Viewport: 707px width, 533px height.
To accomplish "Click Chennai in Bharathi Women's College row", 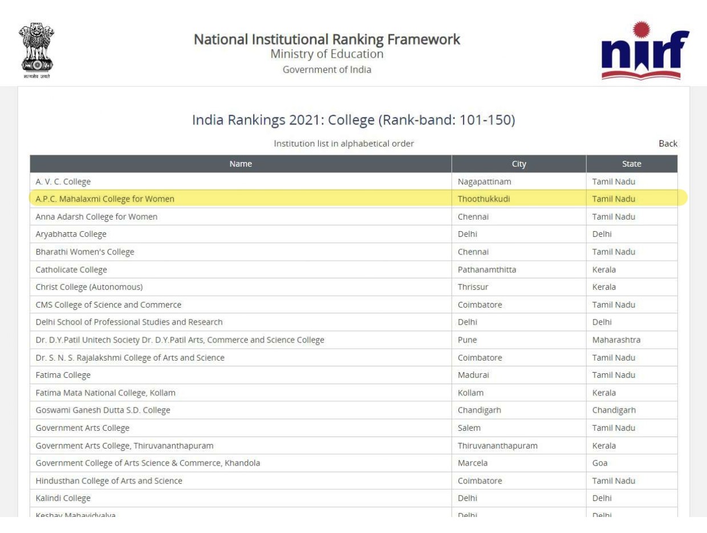I will click(x=473, y=252).
